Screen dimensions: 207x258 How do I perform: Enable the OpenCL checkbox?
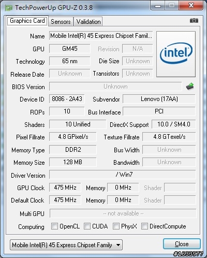(x=54, y=226)
